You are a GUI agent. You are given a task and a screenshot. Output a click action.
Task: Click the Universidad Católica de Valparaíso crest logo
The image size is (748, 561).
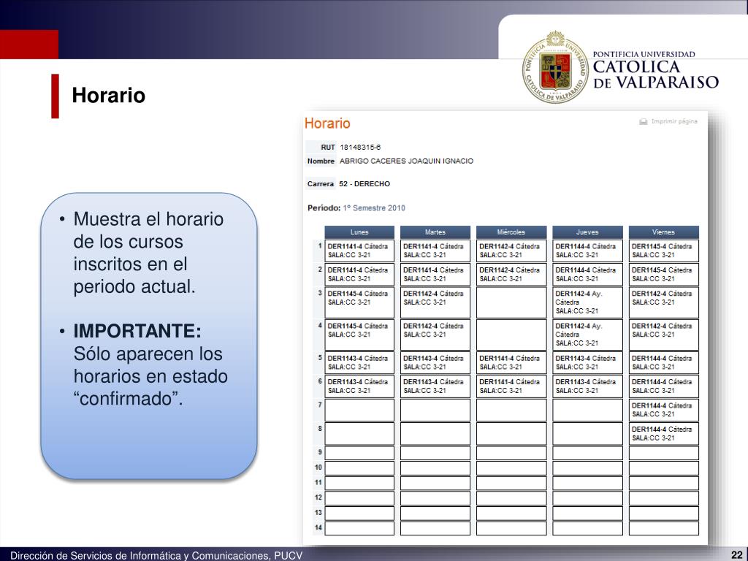pyautogui.click(x=555, y=66)
